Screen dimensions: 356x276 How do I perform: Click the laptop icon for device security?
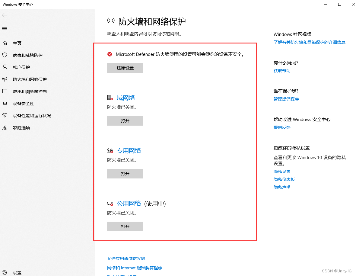(x=5, y=103)
